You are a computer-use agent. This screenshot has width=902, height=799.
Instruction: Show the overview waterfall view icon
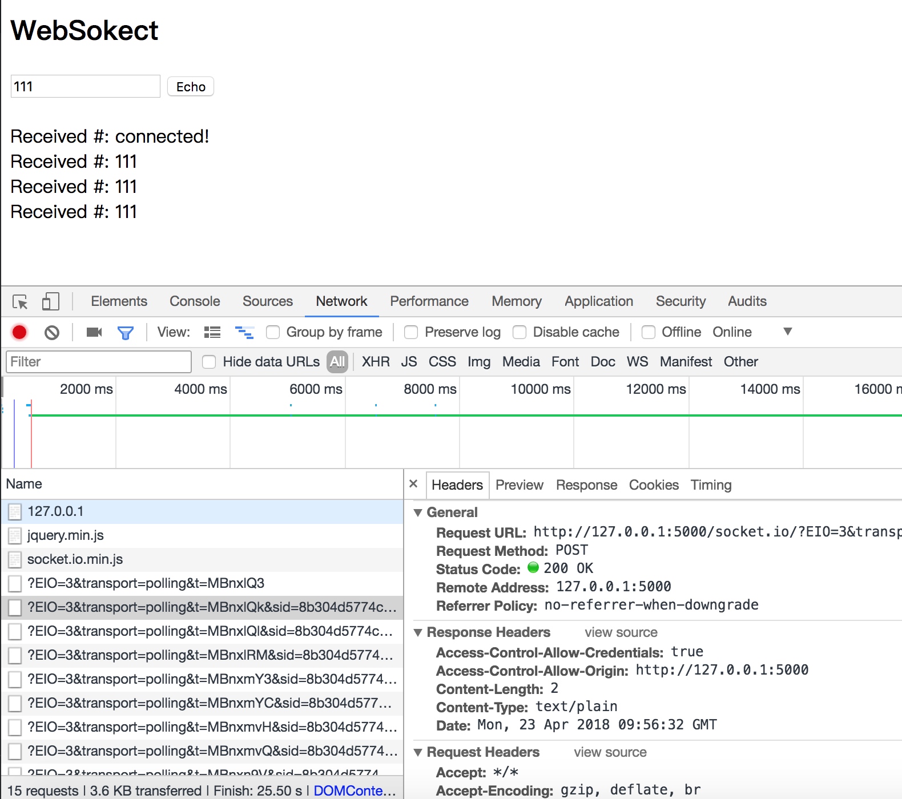[244, 332]
